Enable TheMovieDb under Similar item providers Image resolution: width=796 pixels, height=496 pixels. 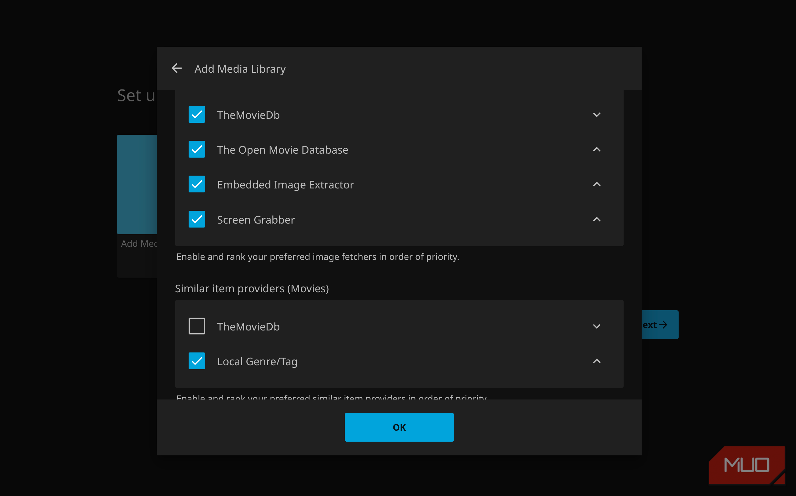point(197,326)
